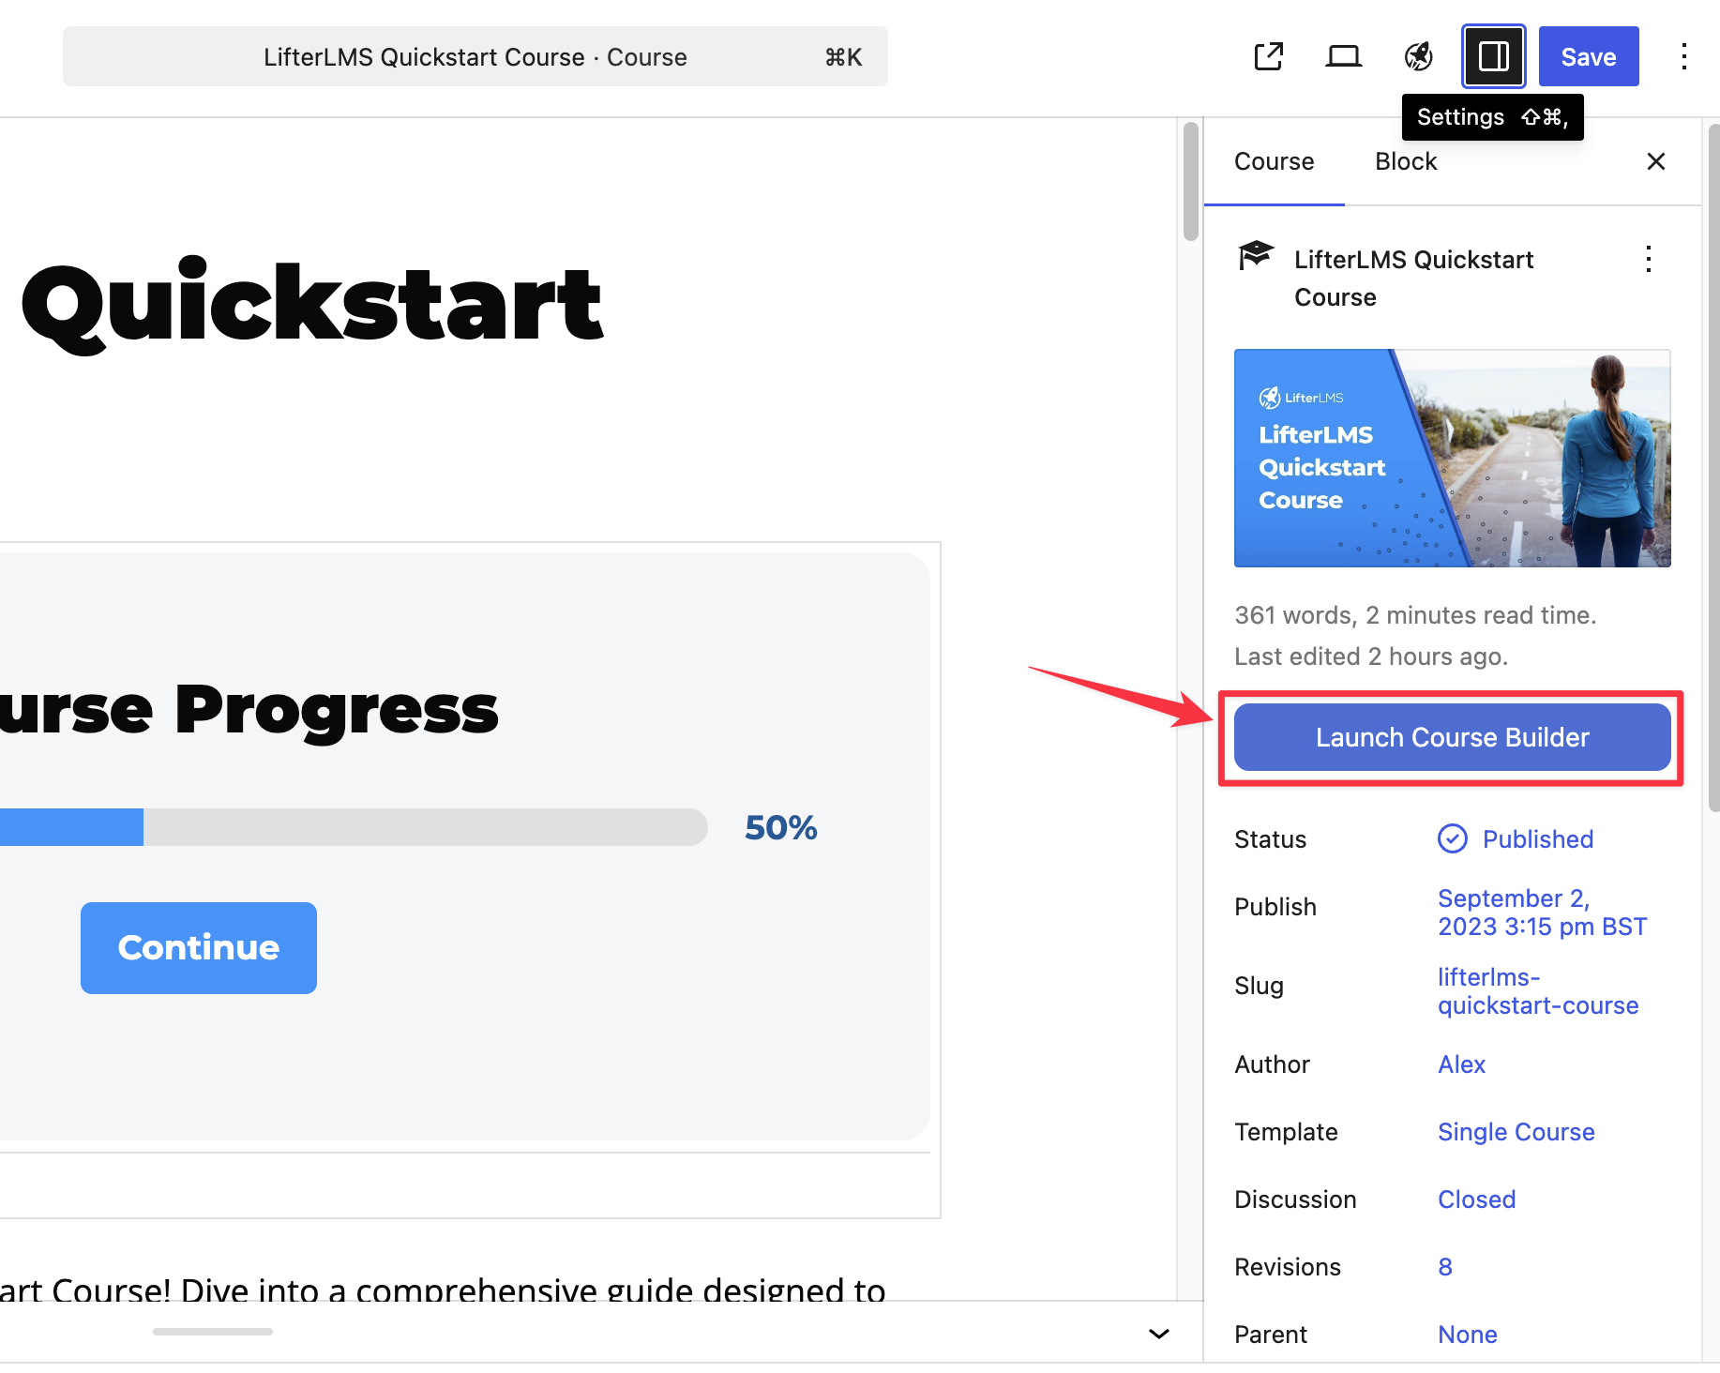Launch Course Builder
This screenshot has height=1373, width=1720.
(x=1452, y=737)
